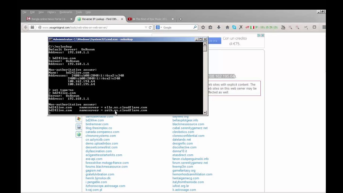The width and height of the screenshot is (343, 193).
Task: Click the search magnifier icon in search box
Action: point(195,27)
